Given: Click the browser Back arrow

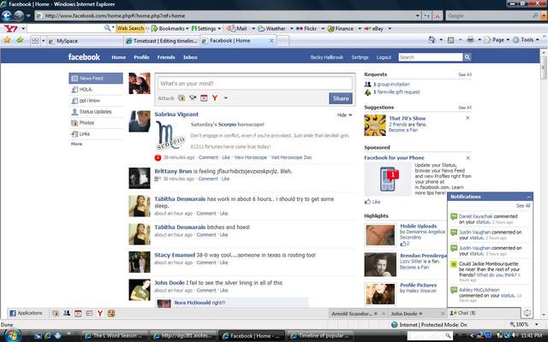Looking at the screenshot, I should pos(6,15).
